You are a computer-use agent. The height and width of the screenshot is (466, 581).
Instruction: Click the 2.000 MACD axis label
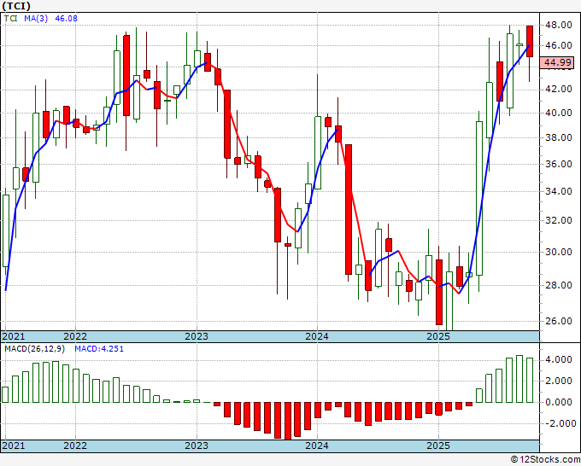click(x=558, y=382)
